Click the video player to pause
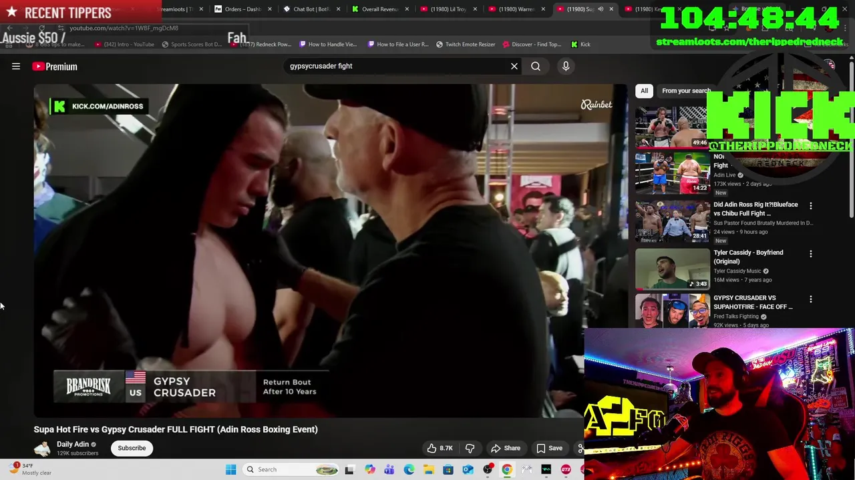Image resolution: width=855 pixels, height=480 pixels. coord(331,251)
